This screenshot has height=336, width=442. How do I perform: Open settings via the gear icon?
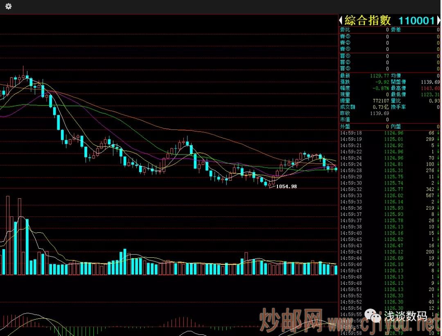point(8,7)
